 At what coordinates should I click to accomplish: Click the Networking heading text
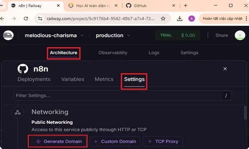tap(50, 112)
